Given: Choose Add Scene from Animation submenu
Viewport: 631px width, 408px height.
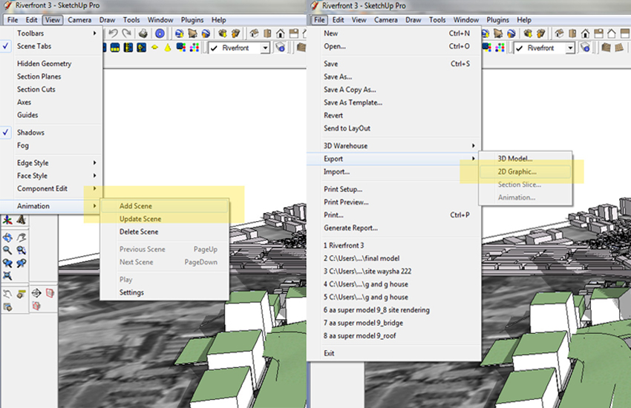Looking at the screenshot, I should coord(165,205).
